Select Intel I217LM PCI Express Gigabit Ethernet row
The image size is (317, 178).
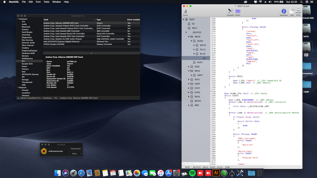click(91, 42)
